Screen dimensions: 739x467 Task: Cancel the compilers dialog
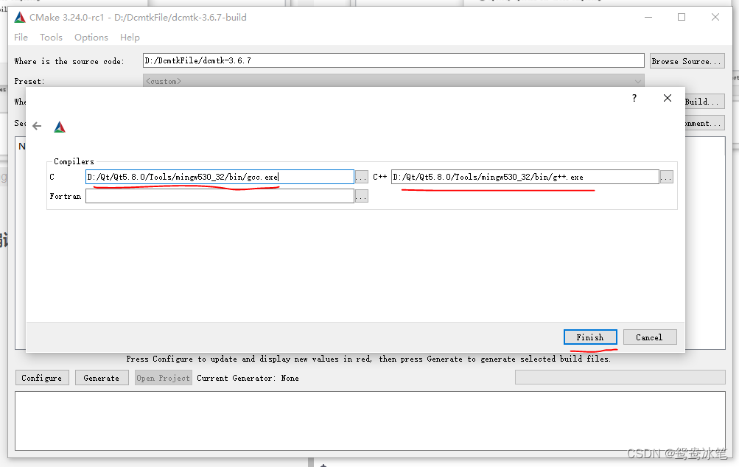(649, 337)
